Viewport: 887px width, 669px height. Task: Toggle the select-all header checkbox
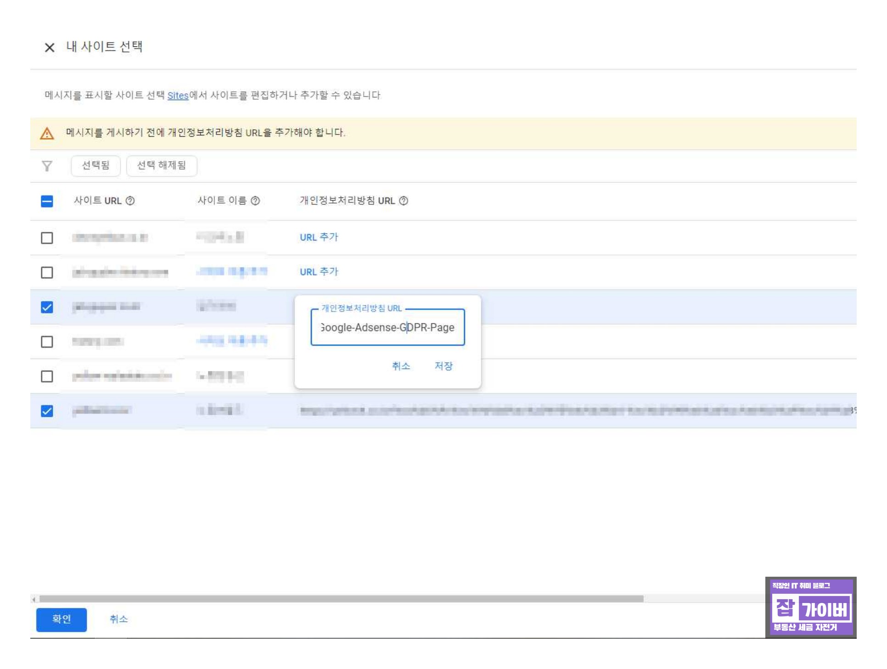(47, 201)
